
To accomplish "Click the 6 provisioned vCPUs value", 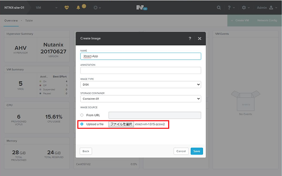I will (x=19, y=117).
